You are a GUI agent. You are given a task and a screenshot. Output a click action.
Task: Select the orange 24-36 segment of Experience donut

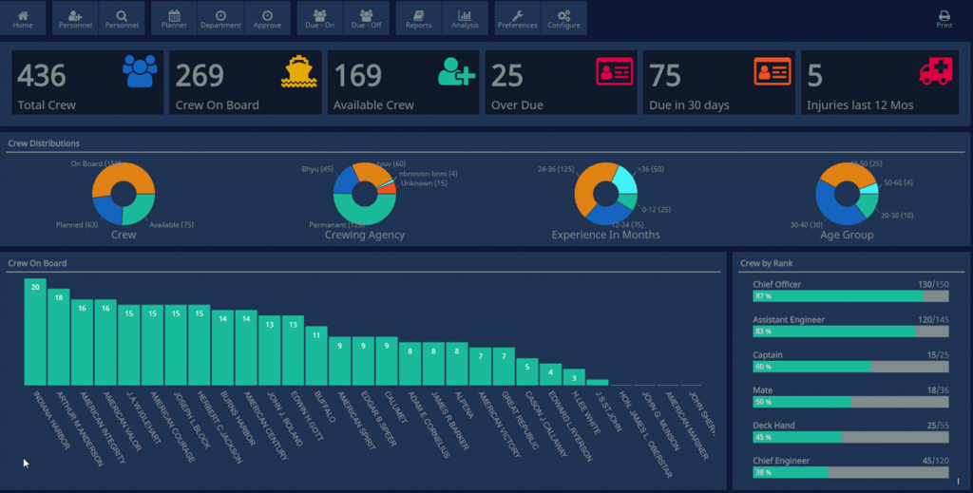pos(585,189)
